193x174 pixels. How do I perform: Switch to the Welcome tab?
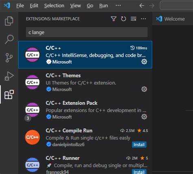(x=171, y=19)
